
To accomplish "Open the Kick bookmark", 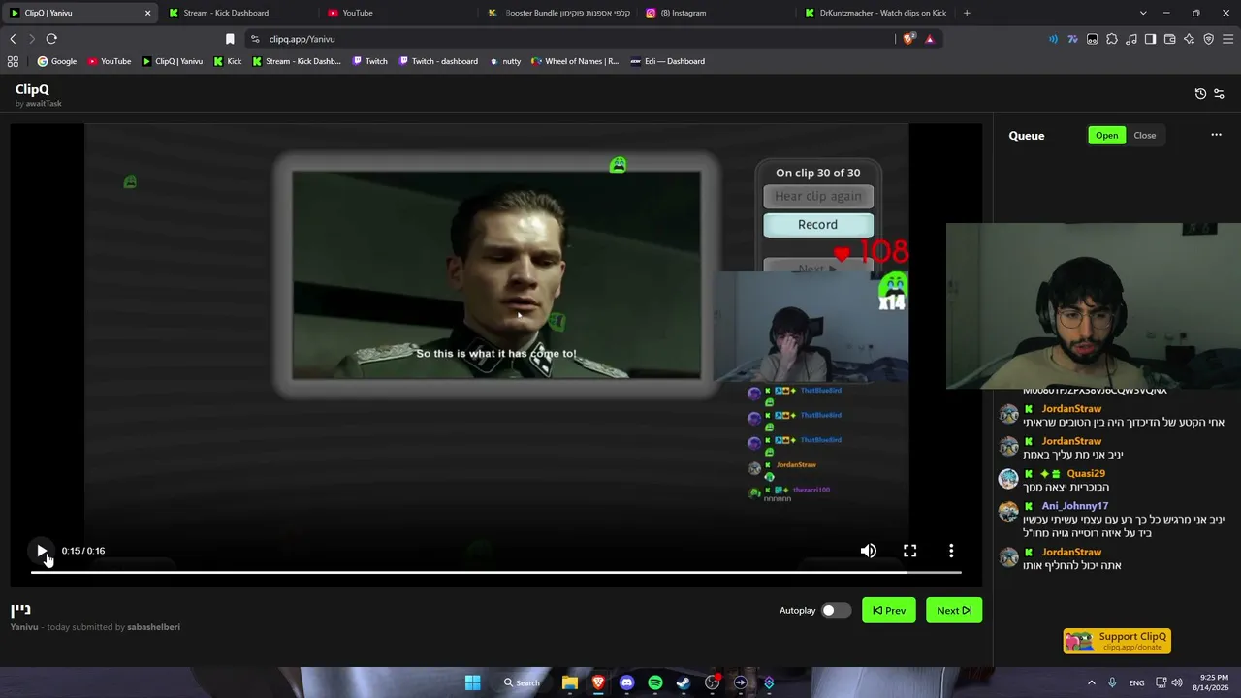I will pos(228,61).
